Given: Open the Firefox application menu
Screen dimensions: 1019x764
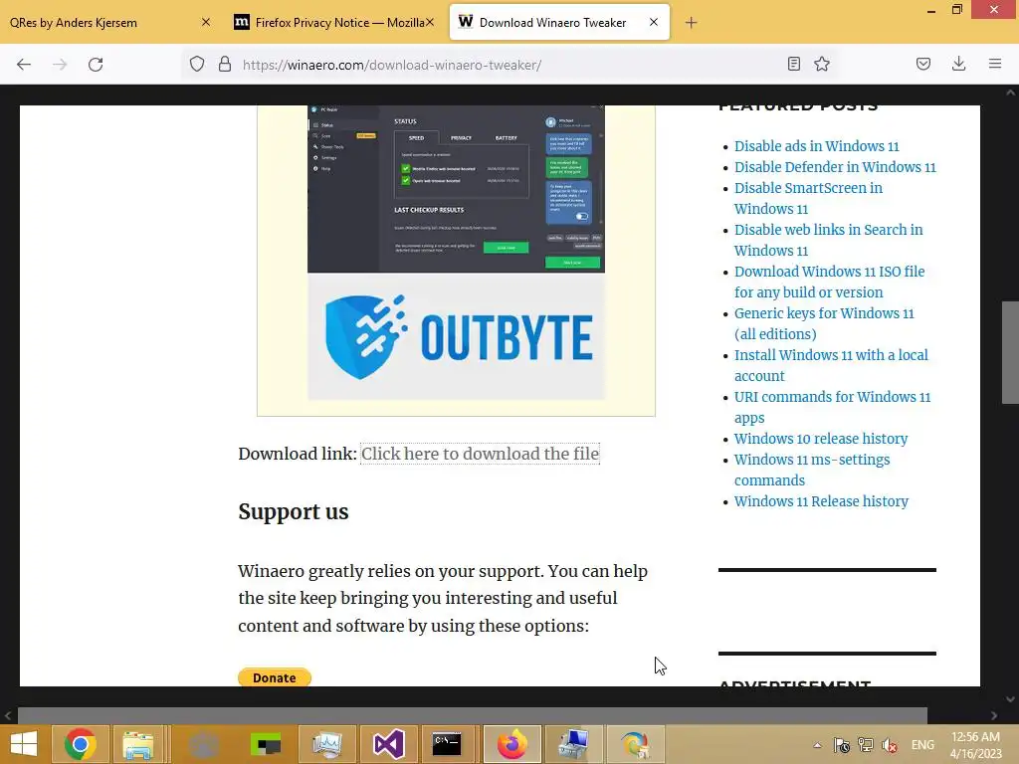Looking at the screenshot, I should tap(995, 64).
